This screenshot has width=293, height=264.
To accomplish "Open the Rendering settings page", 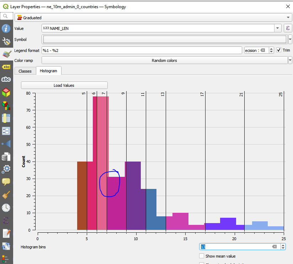I will (6, 195).
